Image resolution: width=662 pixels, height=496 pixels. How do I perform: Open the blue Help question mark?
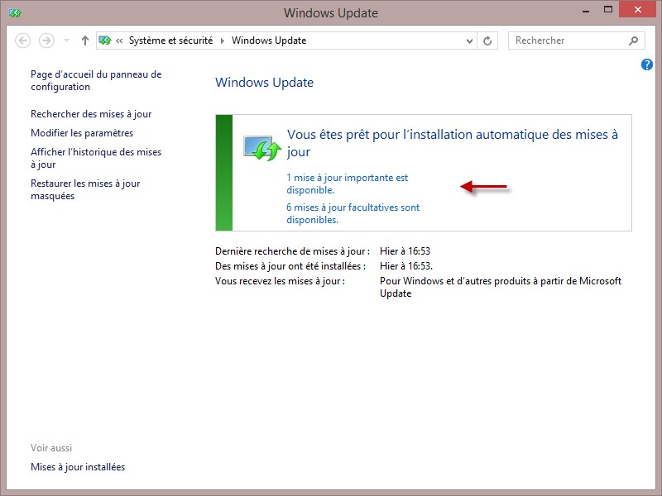pos(646,64)
